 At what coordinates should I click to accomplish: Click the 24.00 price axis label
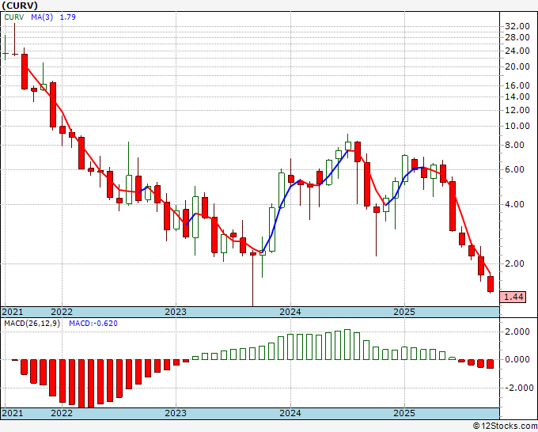point(517,51)
